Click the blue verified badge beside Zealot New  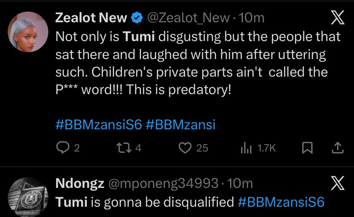coord(137,18)
